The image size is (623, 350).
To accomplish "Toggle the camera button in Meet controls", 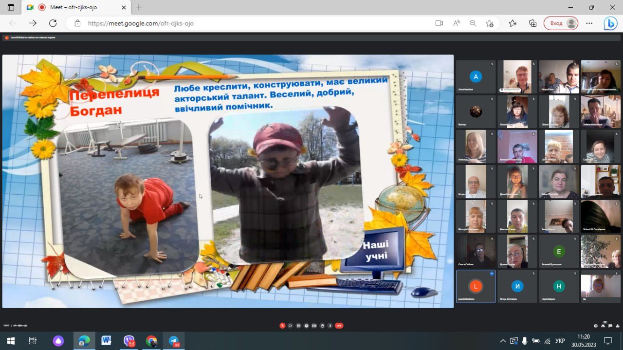I will 290,326.
